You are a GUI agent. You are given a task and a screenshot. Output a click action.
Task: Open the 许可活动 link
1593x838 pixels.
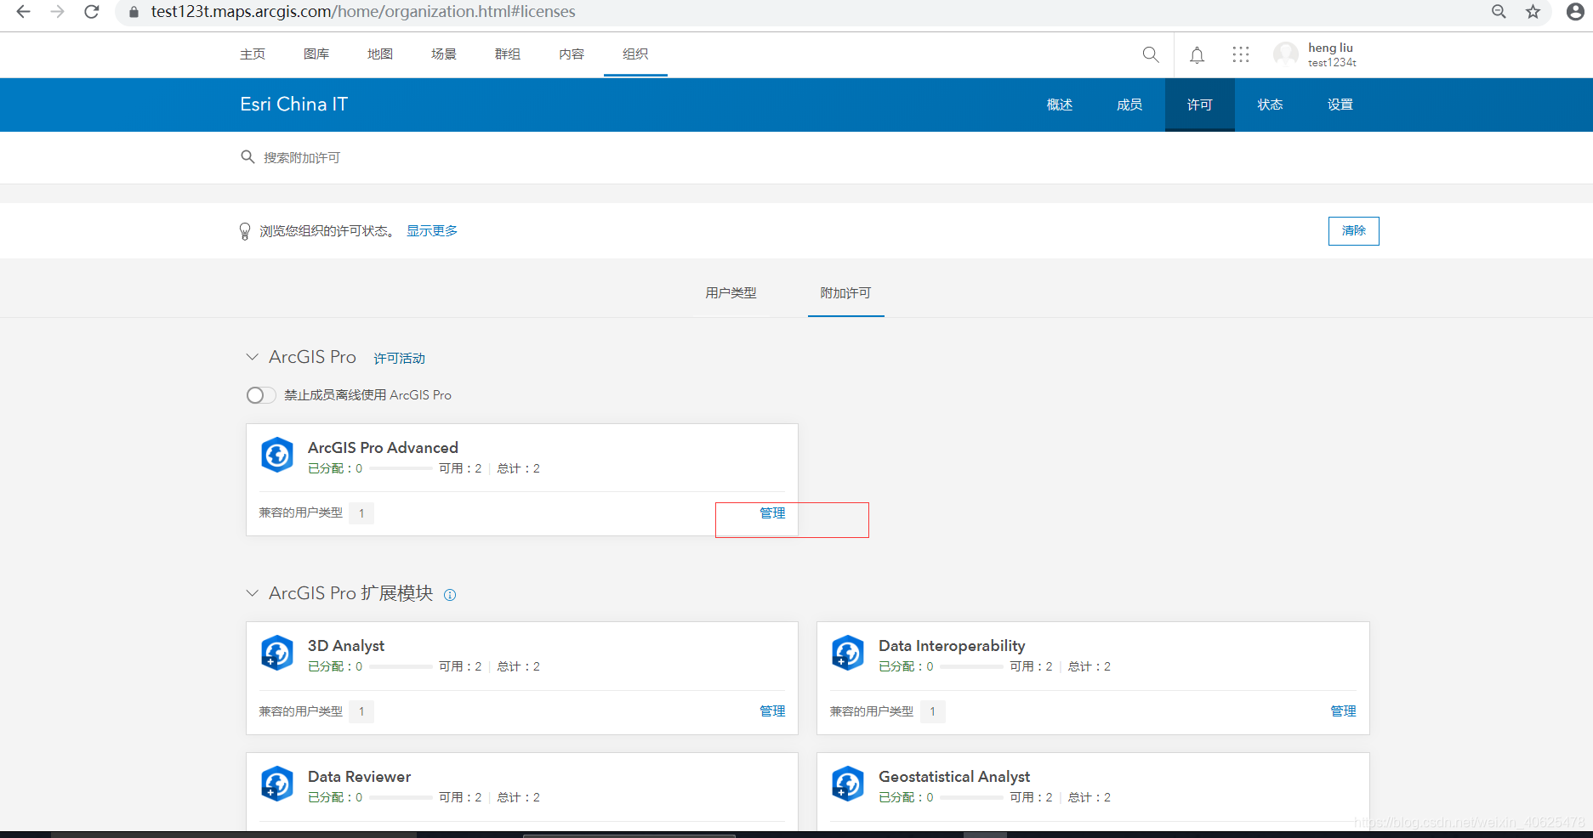[x=400, y=359]
